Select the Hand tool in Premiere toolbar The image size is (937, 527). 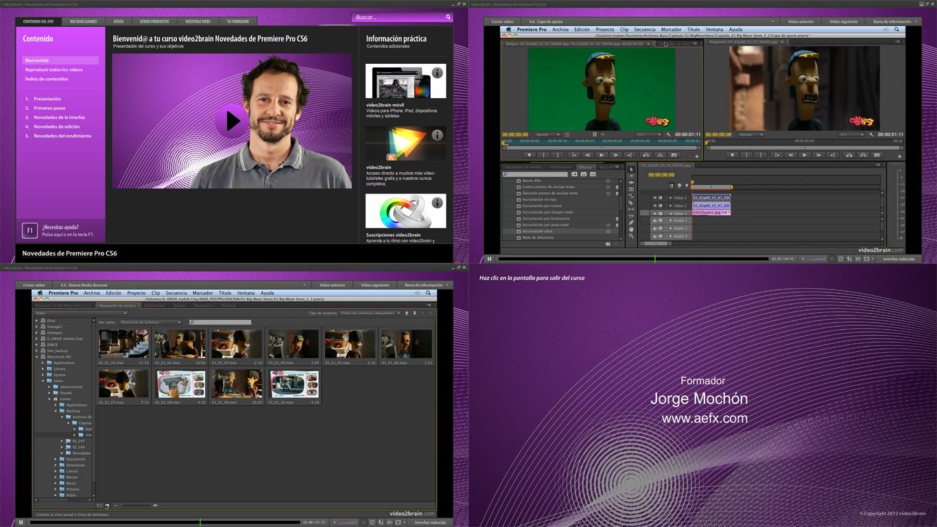point(631,229)
